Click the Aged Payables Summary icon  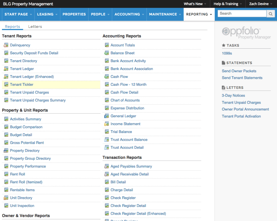click(x=106, y=166)
